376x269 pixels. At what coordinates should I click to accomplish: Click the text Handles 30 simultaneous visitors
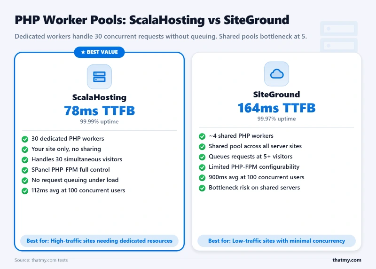click(77, 159)
